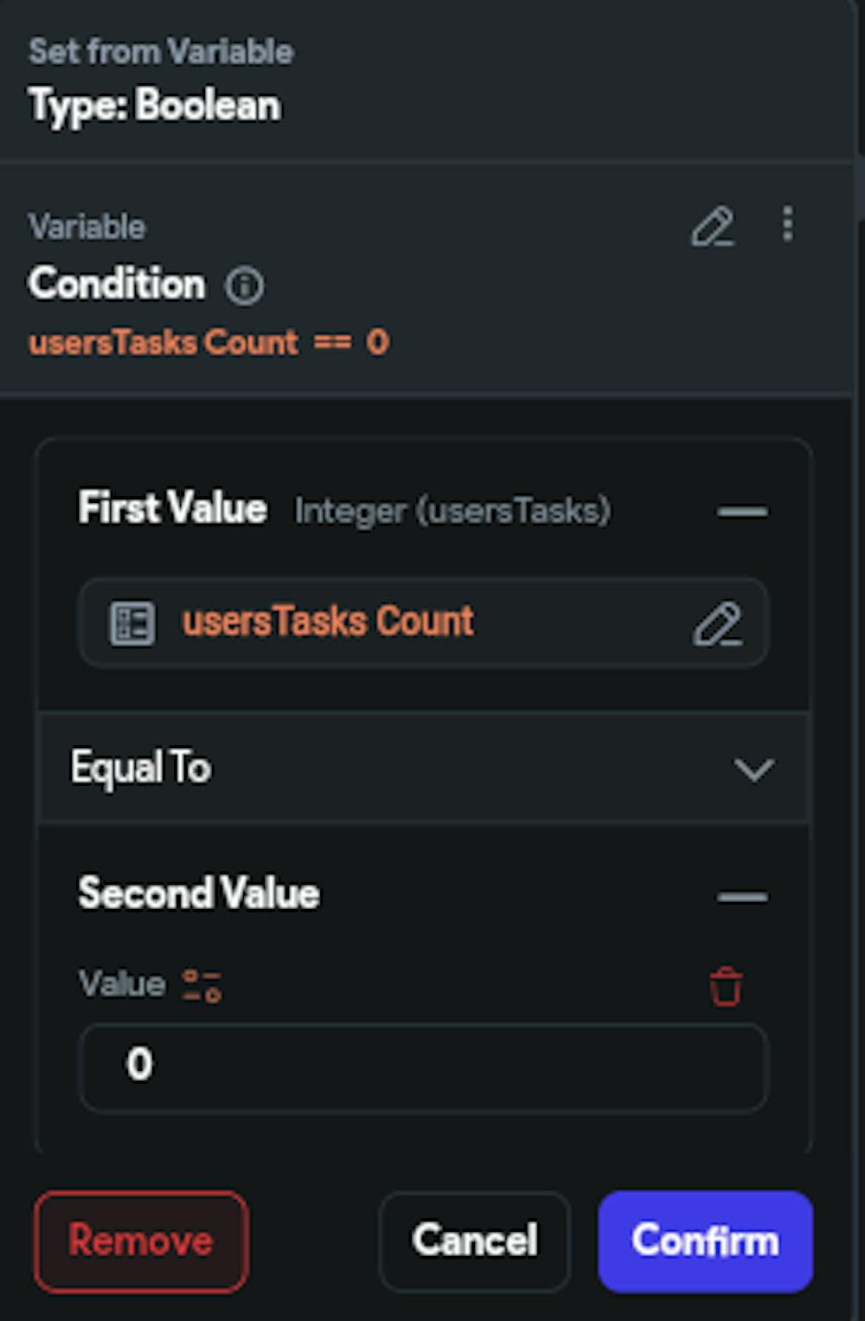865x1321 pixels.
Task: Click the Value input field containing 0
Action: [423, 1066]
